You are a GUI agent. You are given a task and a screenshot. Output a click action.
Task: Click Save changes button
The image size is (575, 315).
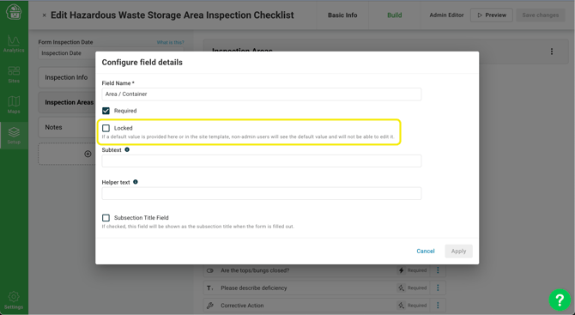click(540, 15)
